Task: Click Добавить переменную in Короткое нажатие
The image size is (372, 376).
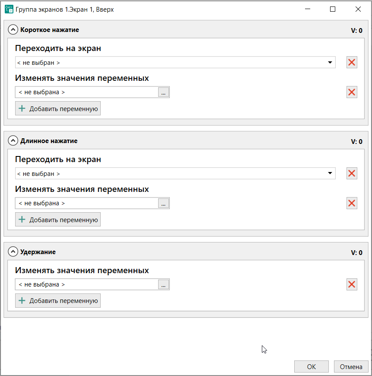Action: (x=58, y=108)
